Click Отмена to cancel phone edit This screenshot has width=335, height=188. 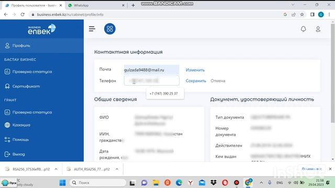click(218, 81)
